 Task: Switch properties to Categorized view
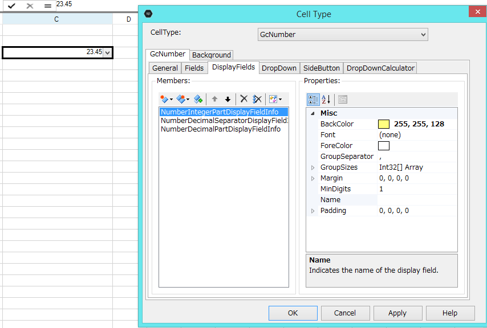tap(313, 100)
